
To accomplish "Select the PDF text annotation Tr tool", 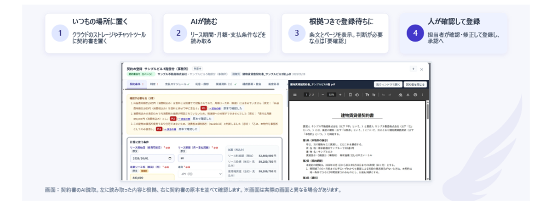I will [367, 95].
